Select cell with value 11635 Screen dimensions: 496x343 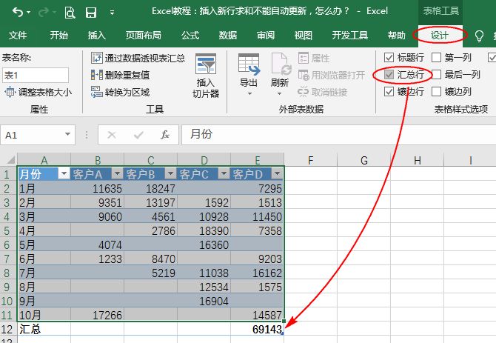pyautogui.click(x=97, y=189)
